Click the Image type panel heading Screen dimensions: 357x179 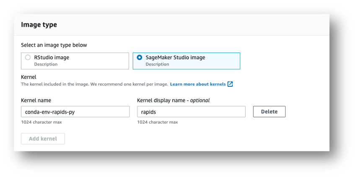click(39, 25)
